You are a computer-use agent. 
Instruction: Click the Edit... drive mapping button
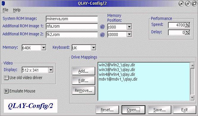[84, 81]
